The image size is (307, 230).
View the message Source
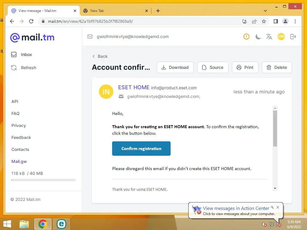tap(213, 67)
